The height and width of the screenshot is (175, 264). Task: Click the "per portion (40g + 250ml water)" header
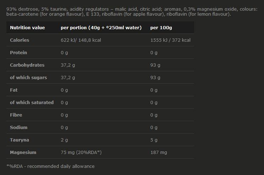coord(101,27)
